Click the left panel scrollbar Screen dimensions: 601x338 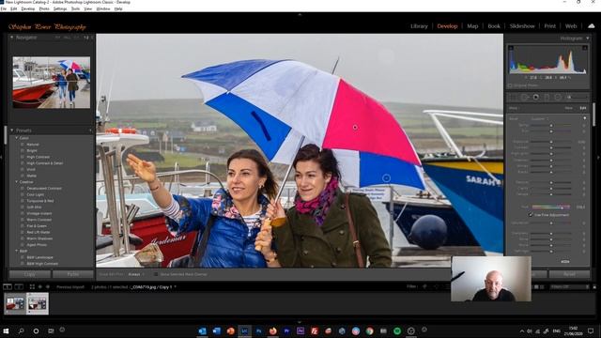click(x=6, y=135)
